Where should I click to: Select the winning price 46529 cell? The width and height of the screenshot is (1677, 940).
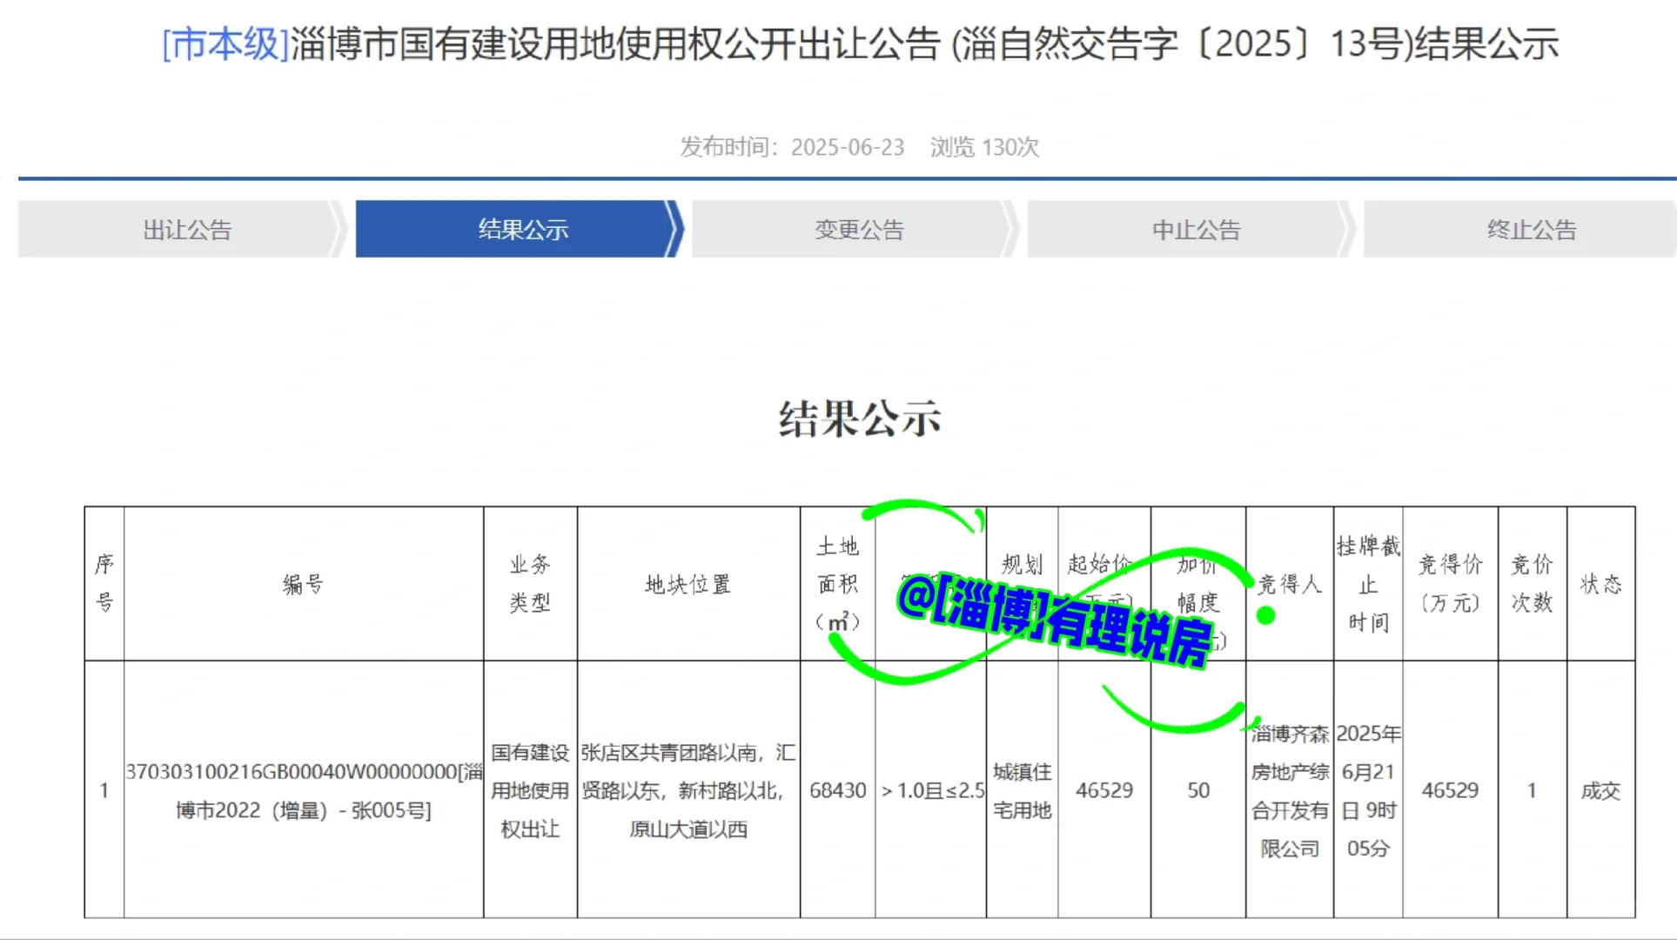pos(1450,790)
